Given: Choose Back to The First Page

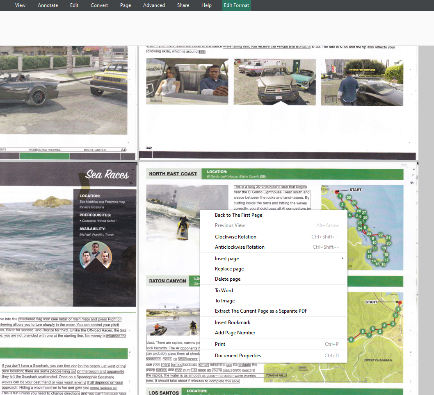Looking at the screenshot, I should pyautogui.click(x=274, y=215).
